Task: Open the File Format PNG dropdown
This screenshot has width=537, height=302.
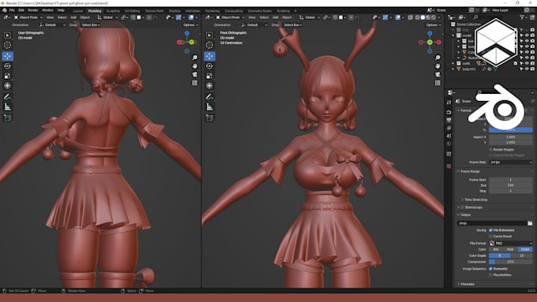Action: [x=511, y=243]
